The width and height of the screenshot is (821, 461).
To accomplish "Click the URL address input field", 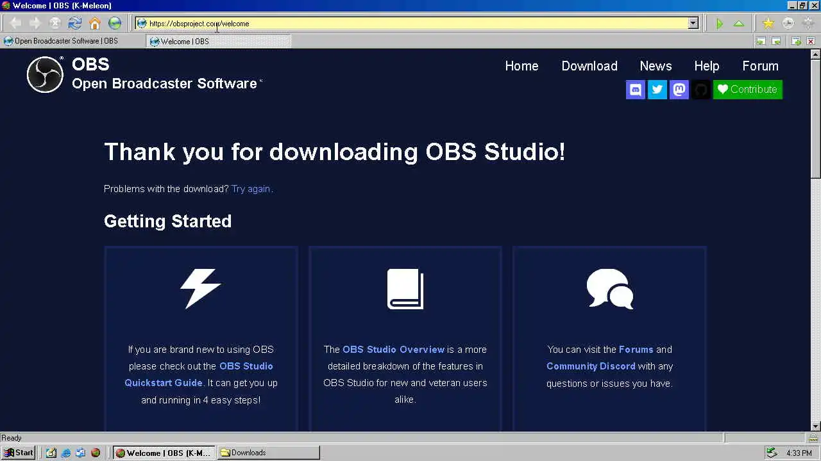I will [x=410, y=24].
